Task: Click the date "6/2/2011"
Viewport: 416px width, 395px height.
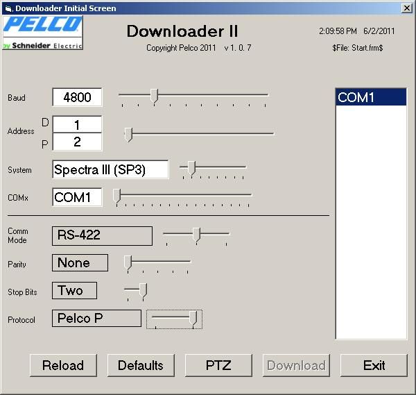Action: point(379,31)
